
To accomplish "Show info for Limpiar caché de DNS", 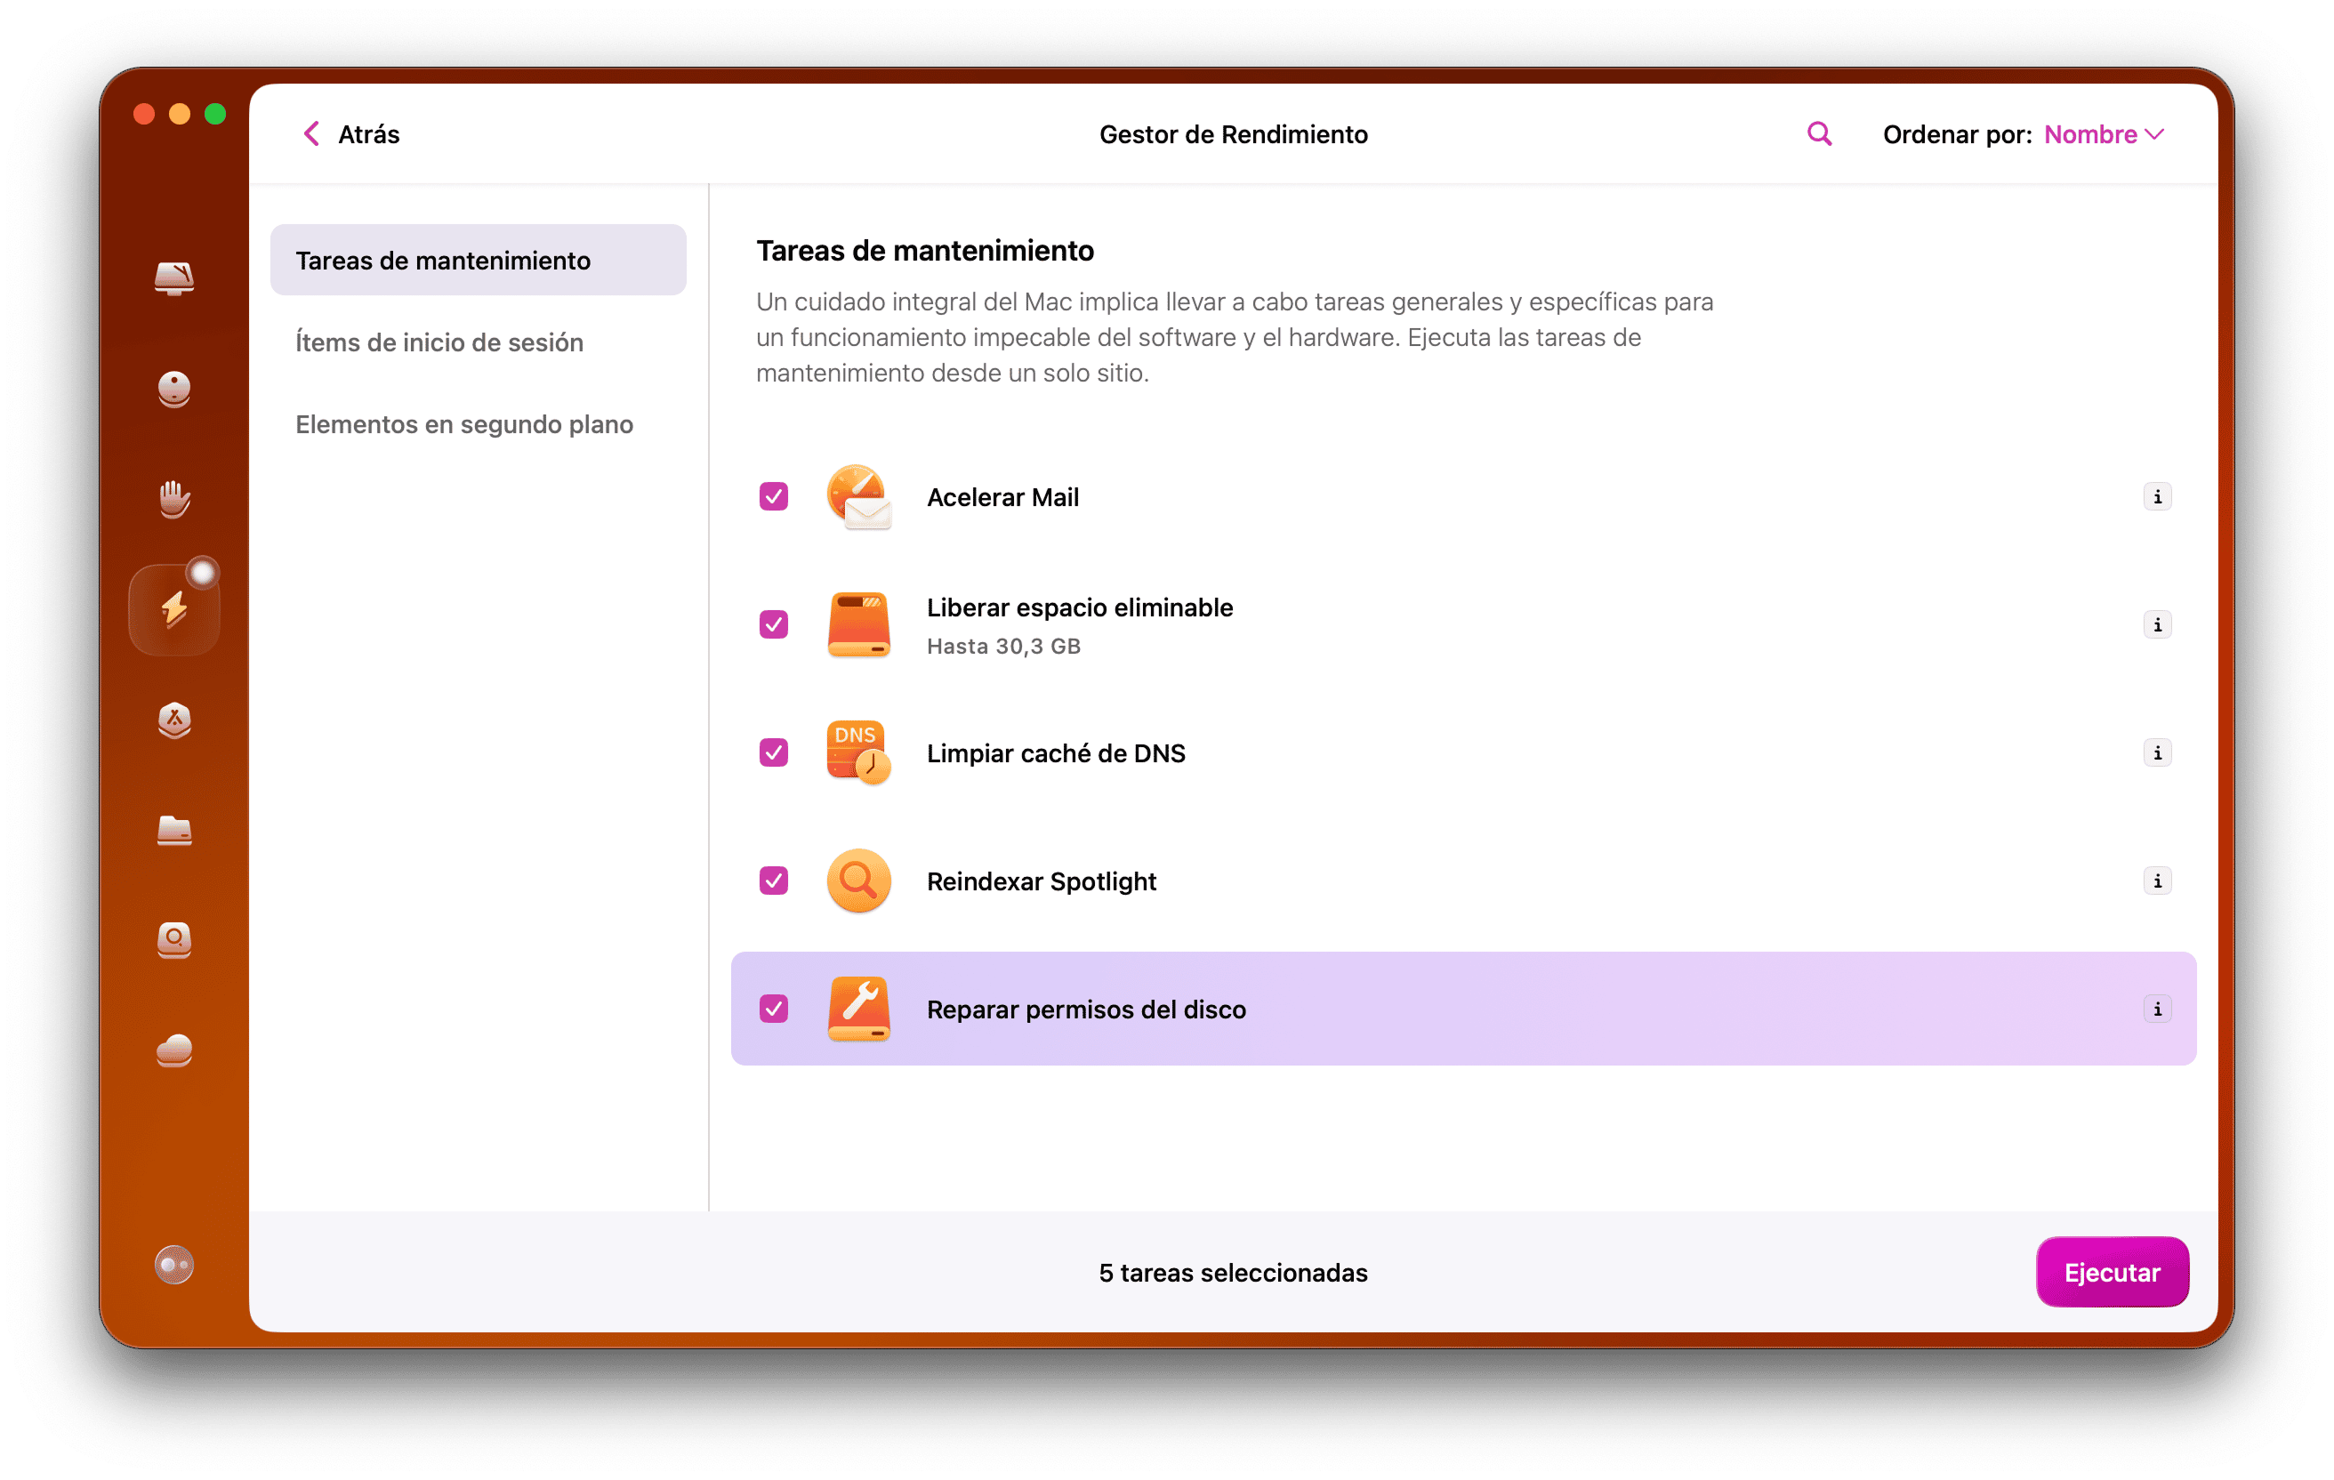I will click(2158, 752).
